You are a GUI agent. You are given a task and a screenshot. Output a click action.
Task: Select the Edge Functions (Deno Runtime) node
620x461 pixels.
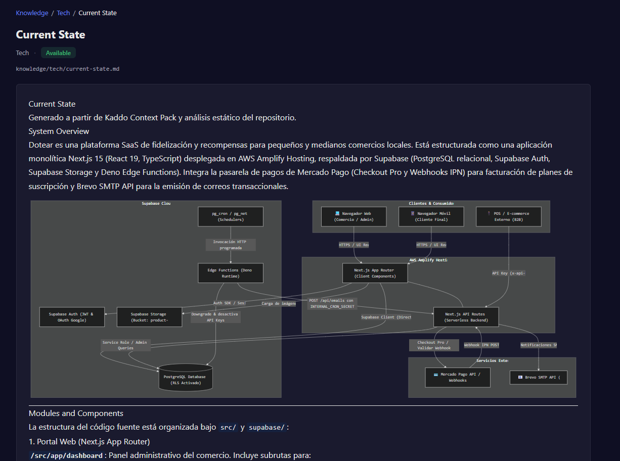[x=231, y=273]
